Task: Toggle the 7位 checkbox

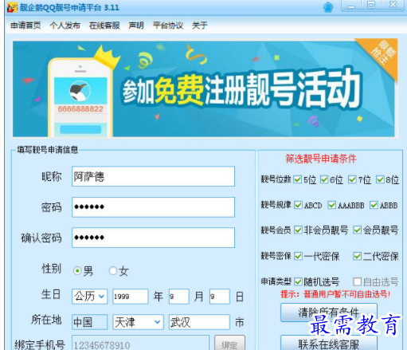Action: [x=352, y=179]
